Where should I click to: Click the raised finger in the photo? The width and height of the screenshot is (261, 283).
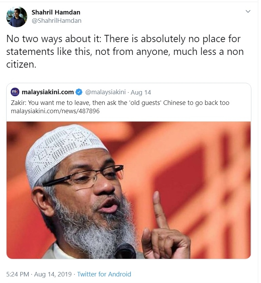pyautogui.click(x=160, y=210)
